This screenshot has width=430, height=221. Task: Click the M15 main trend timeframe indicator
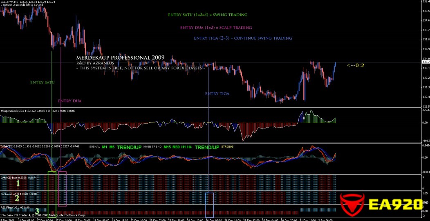167,147
